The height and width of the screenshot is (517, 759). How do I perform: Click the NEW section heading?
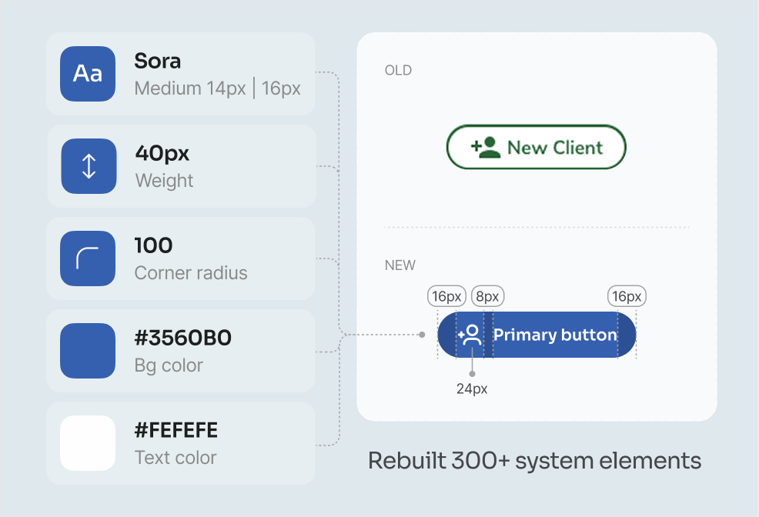(400, 265)
